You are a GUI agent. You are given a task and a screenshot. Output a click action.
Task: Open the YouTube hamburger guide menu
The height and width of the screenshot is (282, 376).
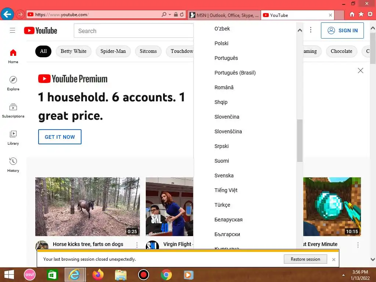pyautogui.click(x=12, y=30)
